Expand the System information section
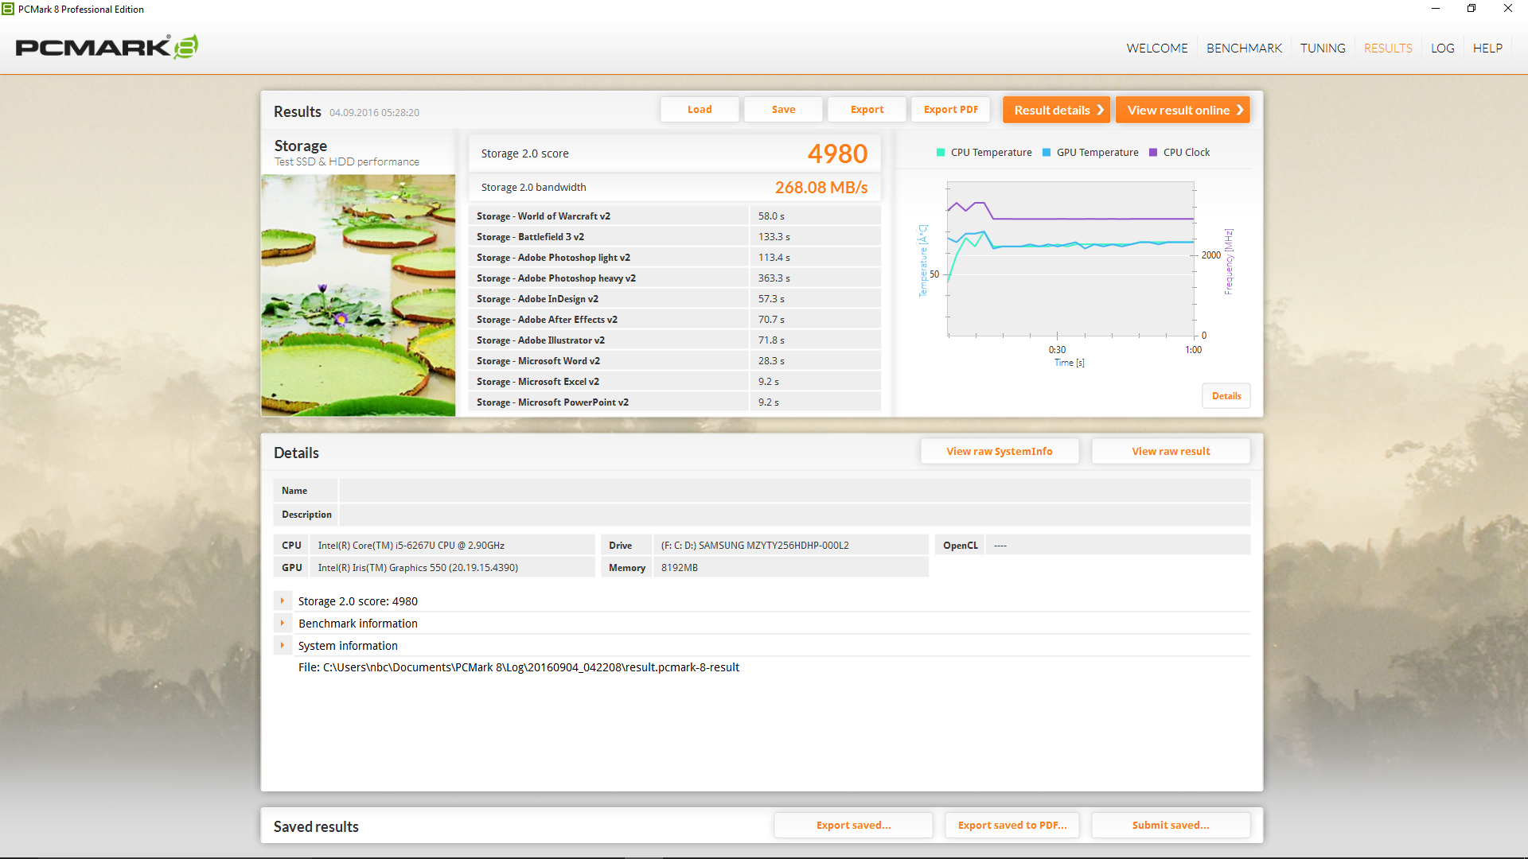The height and width of the screenshot is (859, 1528). (x=283, y=646)
